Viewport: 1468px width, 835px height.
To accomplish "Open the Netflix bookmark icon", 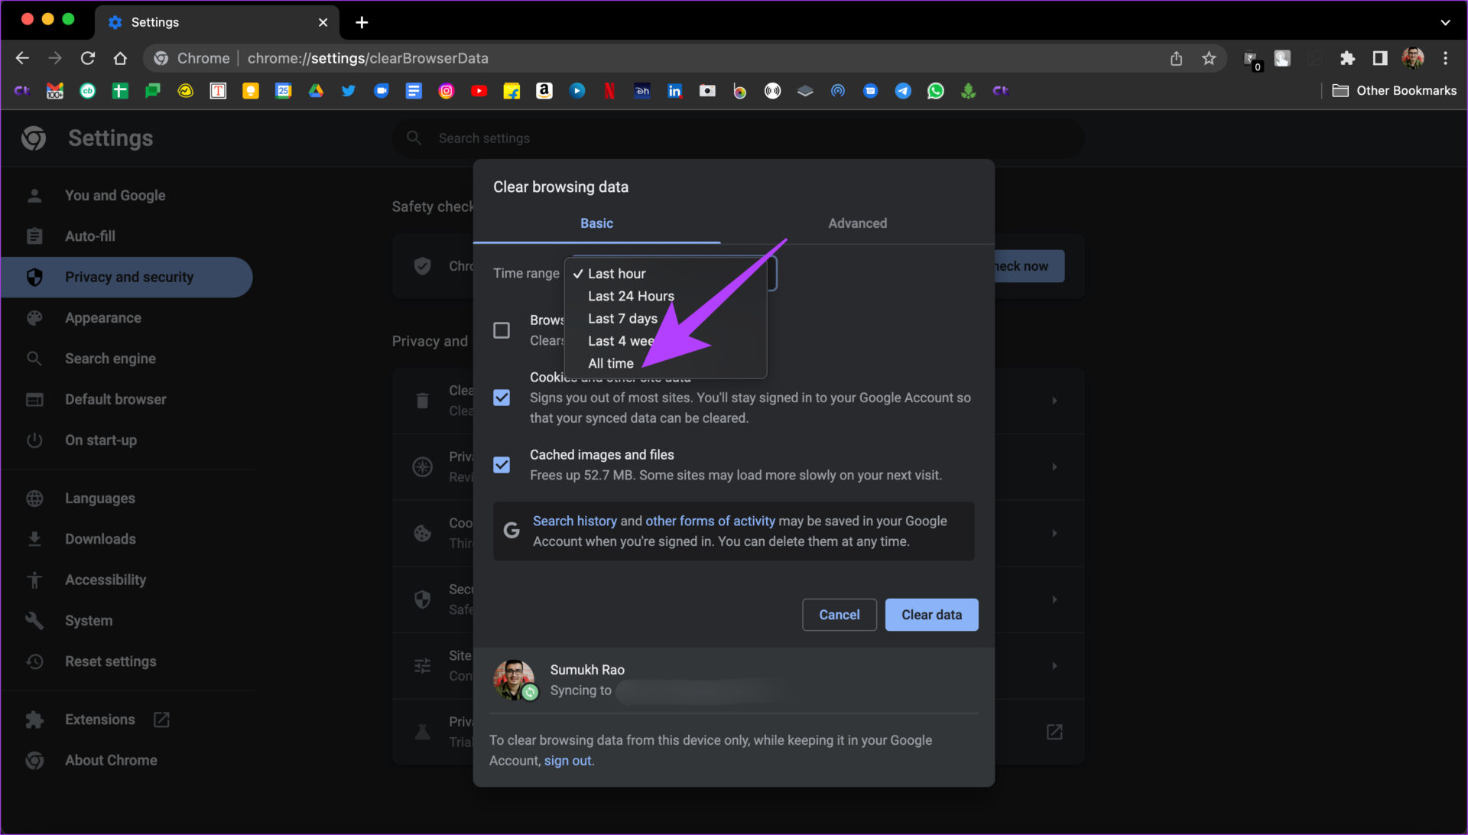I will coord(609,91).
